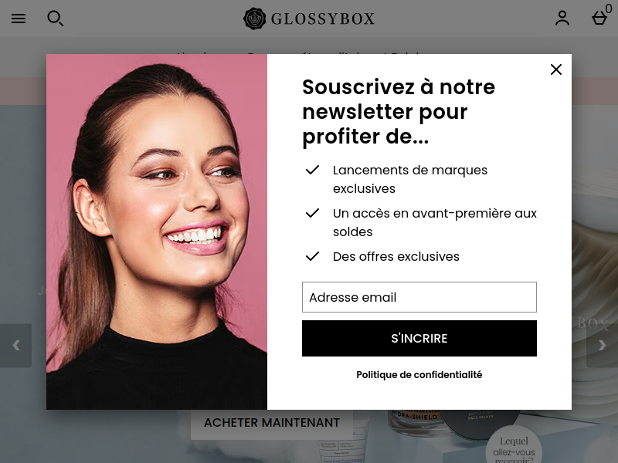Show the previous carousel slide
Viewport: 618px width, 463px height.
15,346
